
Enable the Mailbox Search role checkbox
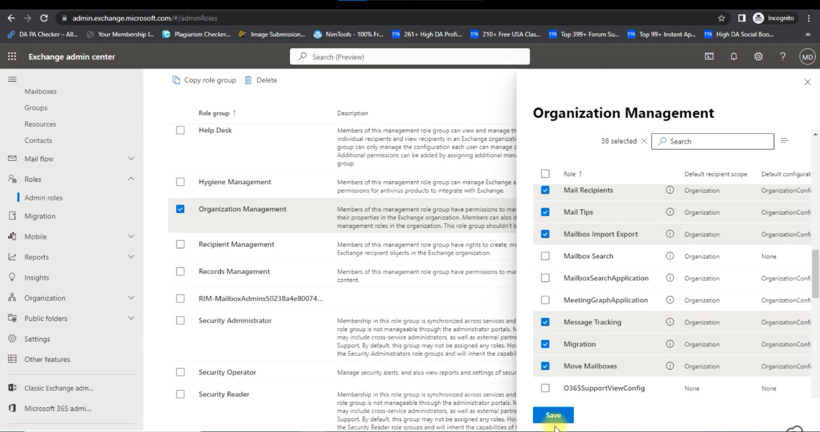(x=545, y=256)
